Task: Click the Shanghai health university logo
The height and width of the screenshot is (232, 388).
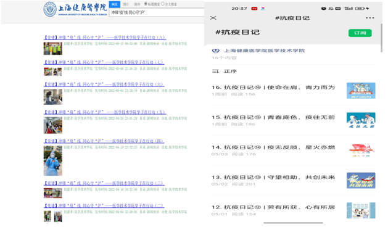Action: 75,9
